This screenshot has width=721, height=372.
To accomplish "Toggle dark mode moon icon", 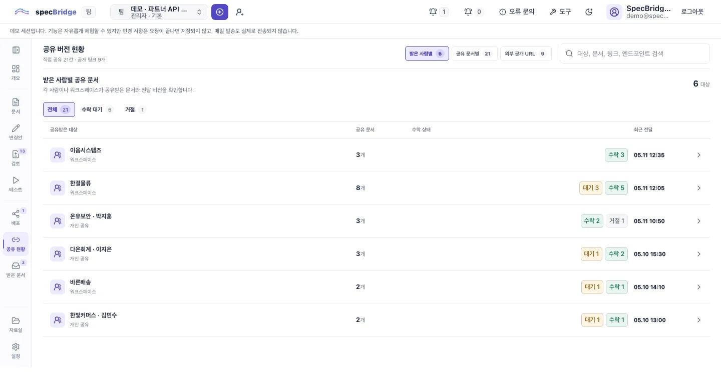I will [x=589, y=12].
